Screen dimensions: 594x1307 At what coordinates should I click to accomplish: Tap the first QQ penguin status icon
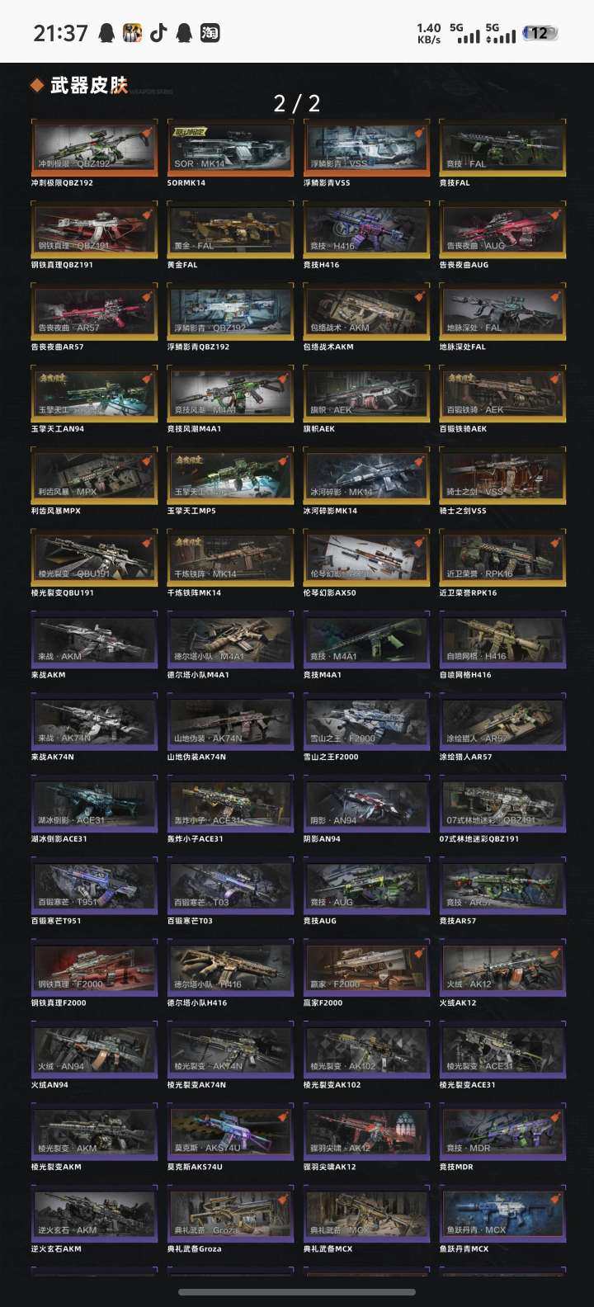coord(106,32)
